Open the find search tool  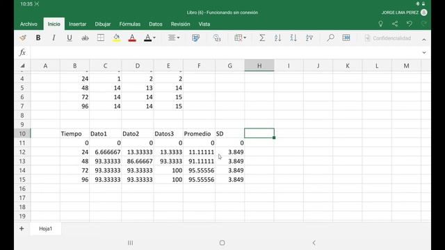(330, 37)
